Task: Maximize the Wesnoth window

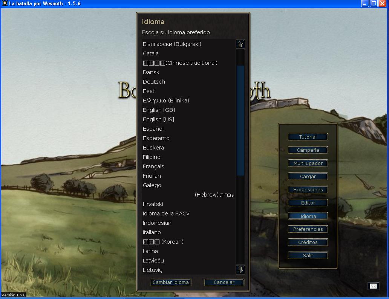Action: pos(374,3)
